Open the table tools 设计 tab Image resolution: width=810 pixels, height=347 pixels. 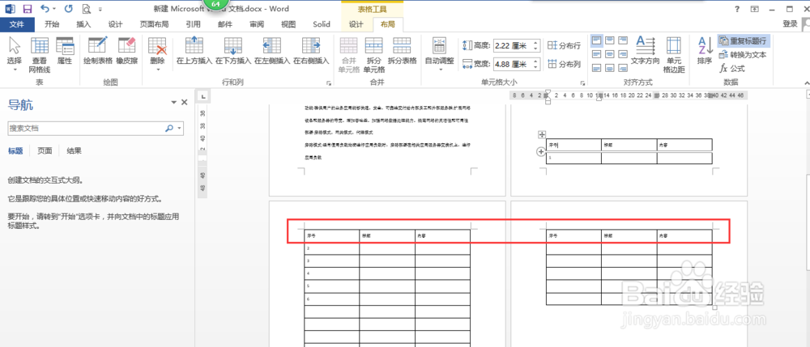click(x=356, y=24)
